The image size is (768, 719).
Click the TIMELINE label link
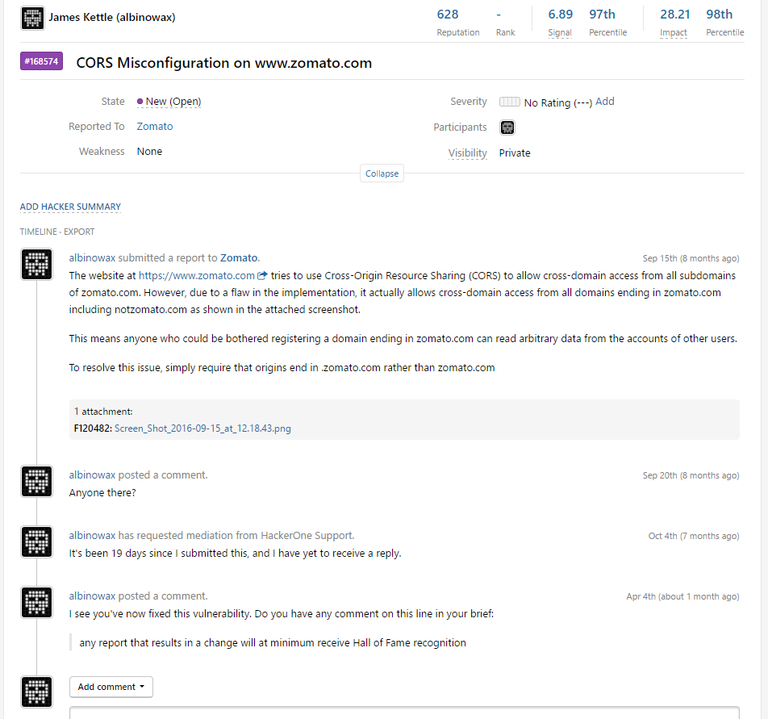[38, 232]
